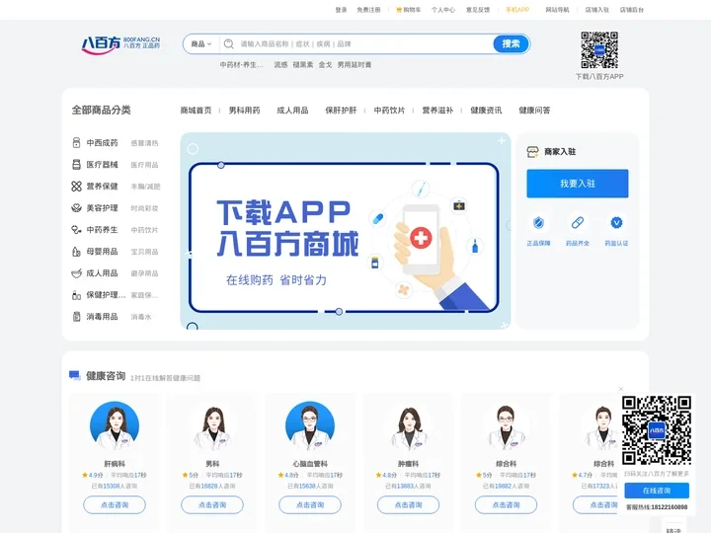Open the 中药饮片 nav tab

[x=389, y=111]
